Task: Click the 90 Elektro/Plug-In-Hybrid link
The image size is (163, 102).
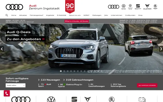Action: [x=70, y=85]
